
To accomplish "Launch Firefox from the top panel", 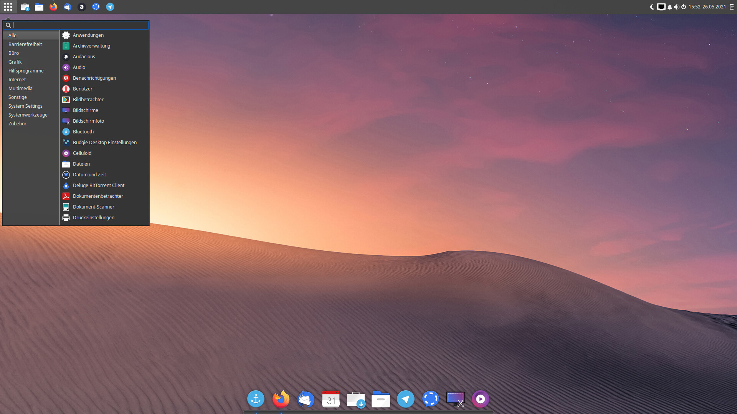I will [x=53, y=7].
